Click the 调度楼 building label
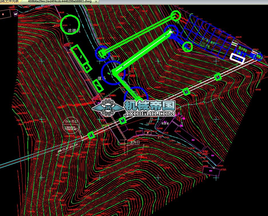 click(x=165, y=123)
